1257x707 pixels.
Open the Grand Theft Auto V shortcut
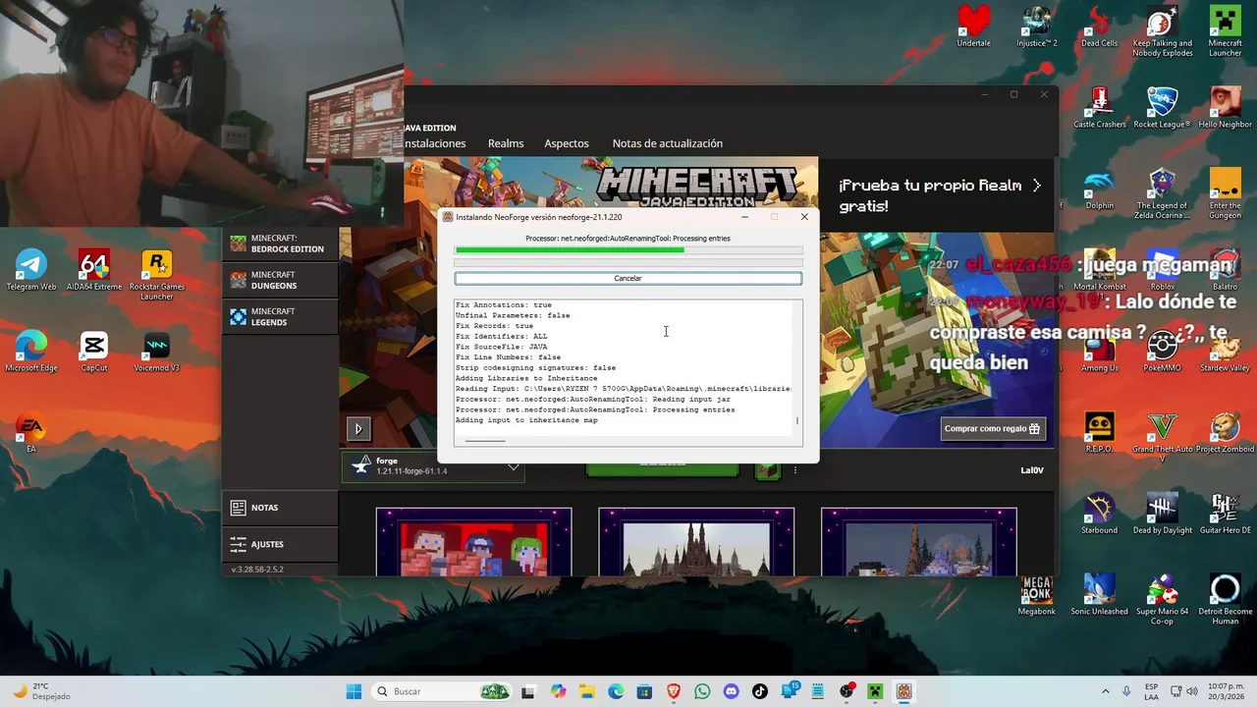coord(1162,437)
